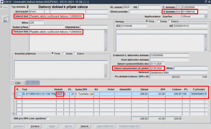Switch to the CZK tab
The height and width of the screenshot is (129, 211).
click(18, 83)
